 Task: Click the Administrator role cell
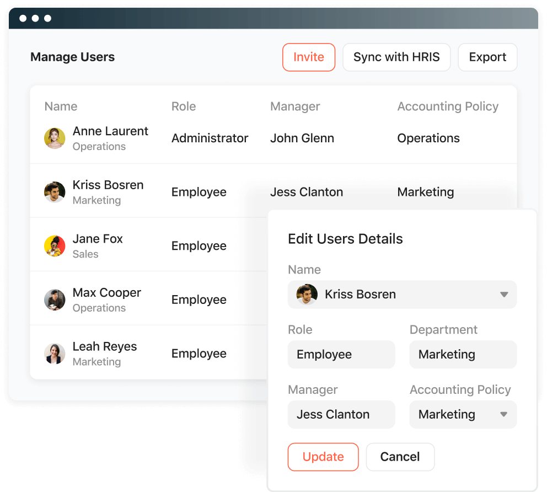click(210, 138)
